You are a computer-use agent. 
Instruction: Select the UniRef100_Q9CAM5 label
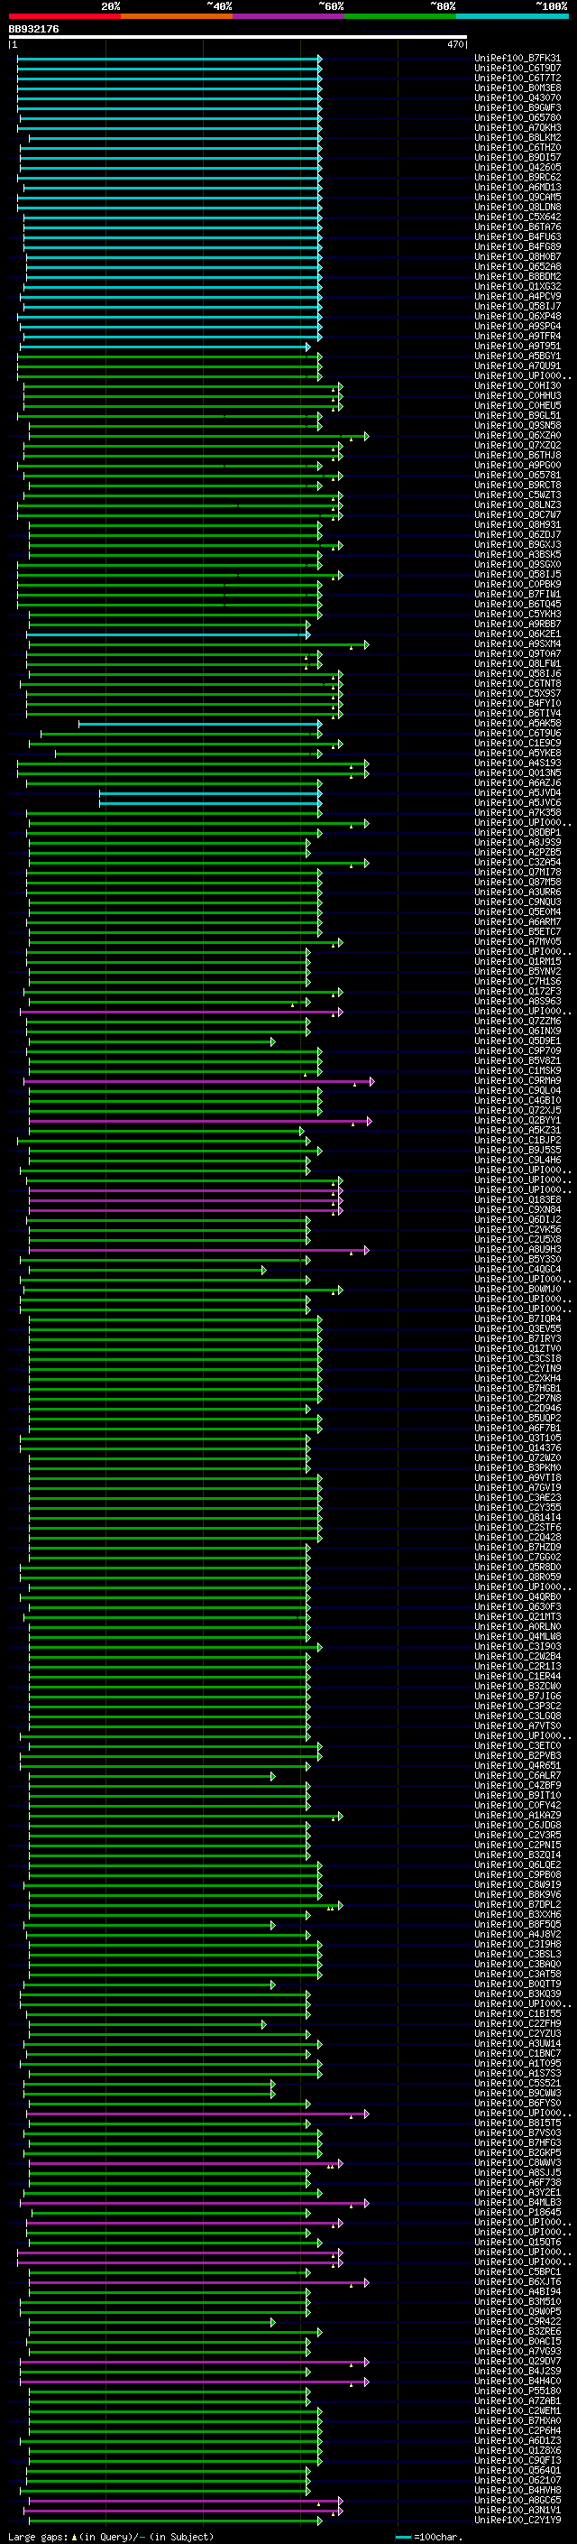[517, 197]
